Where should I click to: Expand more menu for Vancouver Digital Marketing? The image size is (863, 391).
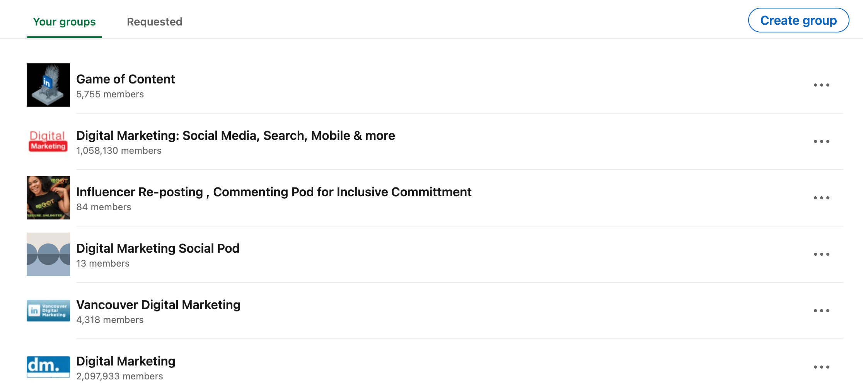(x=821, y=311)
